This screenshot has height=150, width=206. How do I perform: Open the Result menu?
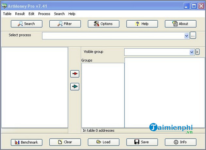[x=20, y=14]
